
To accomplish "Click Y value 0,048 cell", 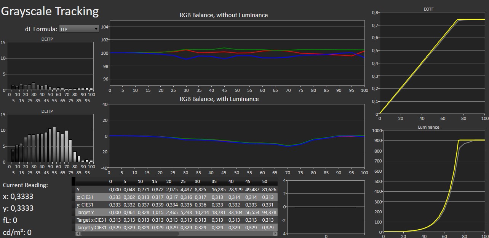I will pos(129,189).
